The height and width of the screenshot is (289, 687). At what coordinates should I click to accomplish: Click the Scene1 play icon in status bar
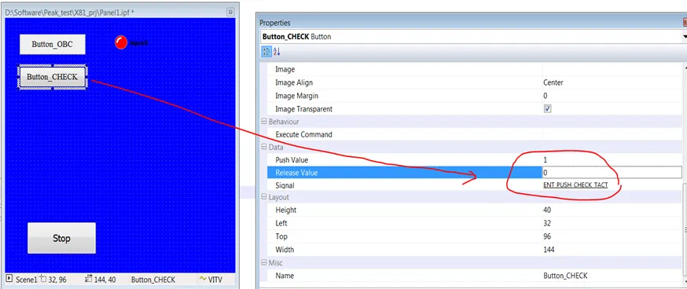pos(9,279)
